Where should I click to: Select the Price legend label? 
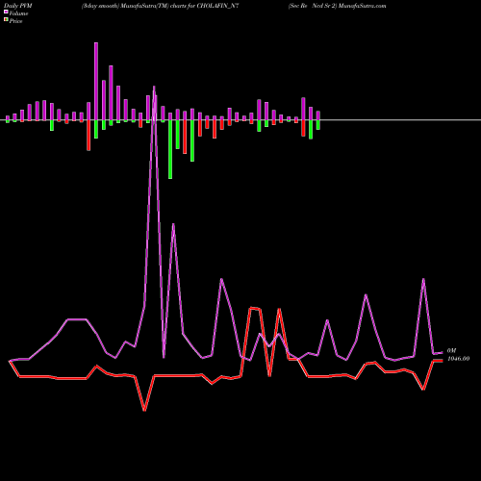tap(15, 21)
